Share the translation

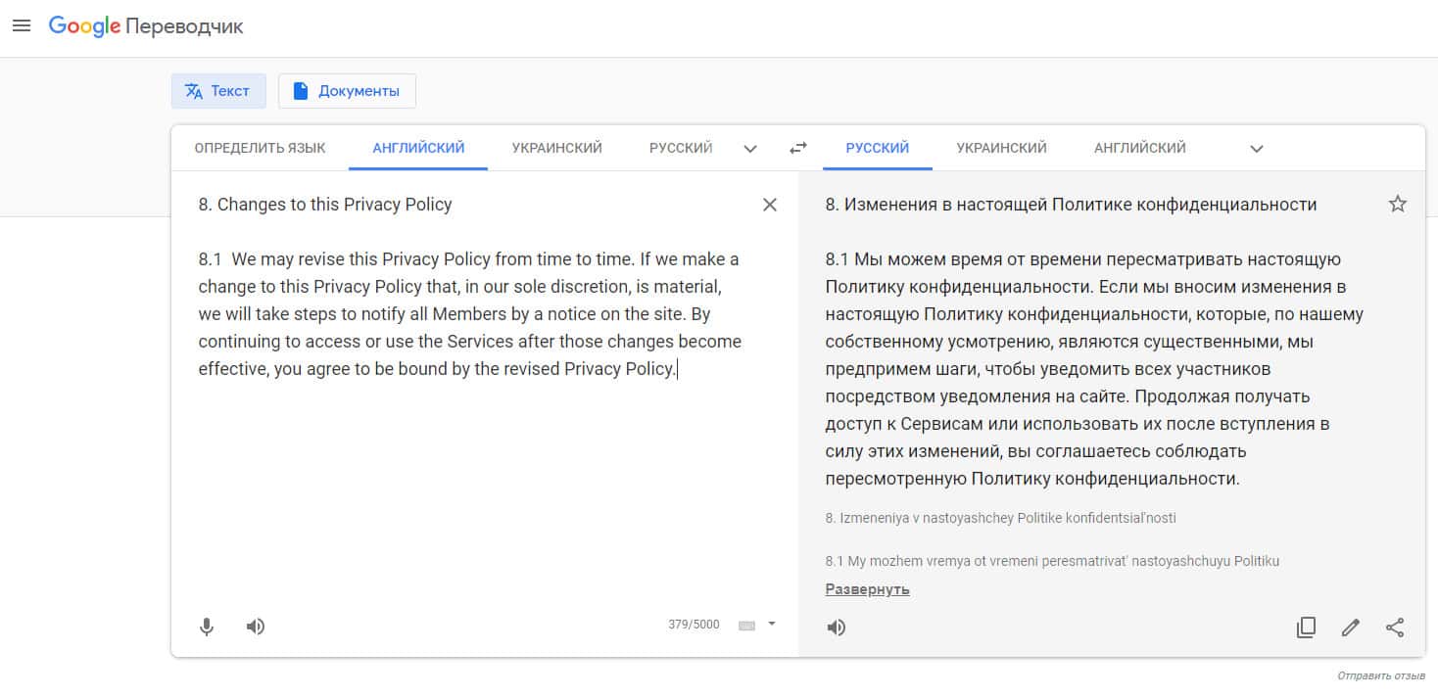[x=1396, y=627]
